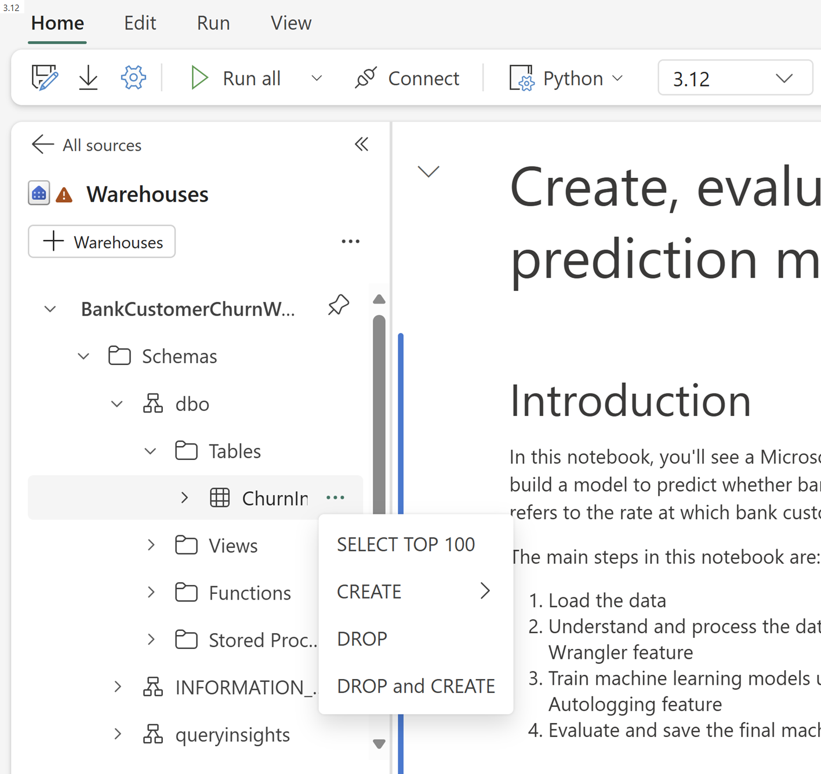Go back to All sources
This screenshot has width=821, height=774.
[x=86, y=145]
